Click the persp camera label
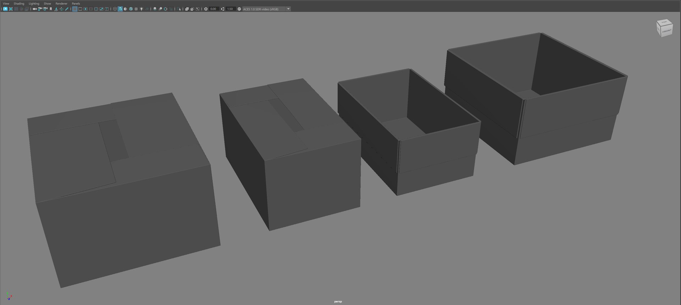 pyautogui.click(x=338, y=301)
